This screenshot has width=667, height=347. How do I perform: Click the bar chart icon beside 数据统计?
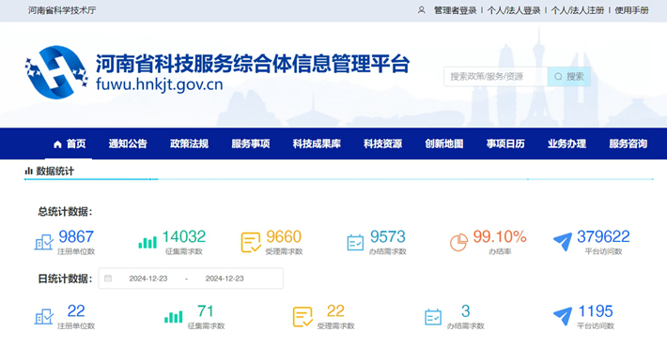click(28, 172)
